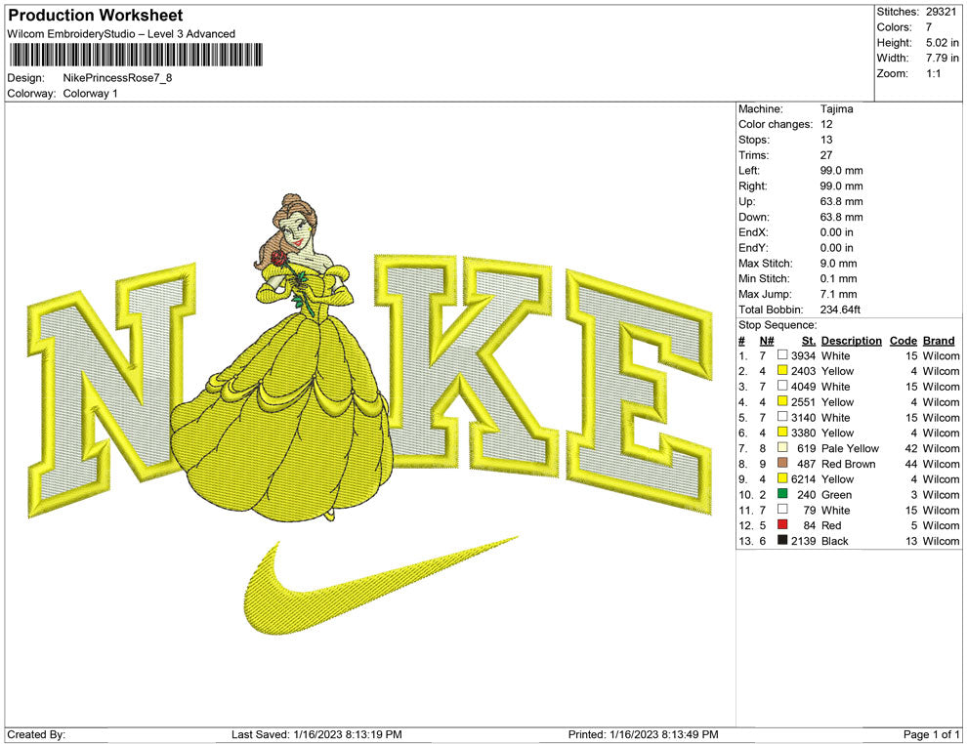Click the Total Bobbin value 234.64ft
The height and width of the screenshot is (744, 967).
840,309
